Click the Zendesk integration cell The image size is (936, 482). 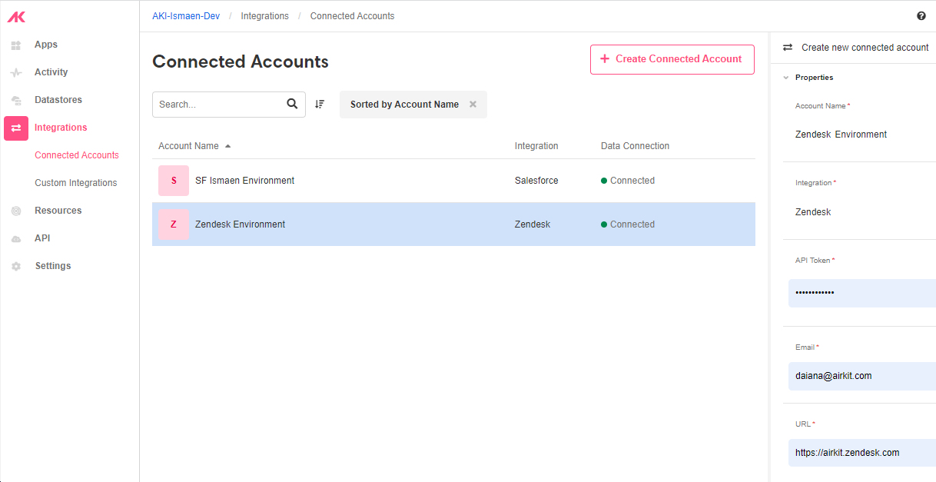pyautogui.click(x=533, y=224)
